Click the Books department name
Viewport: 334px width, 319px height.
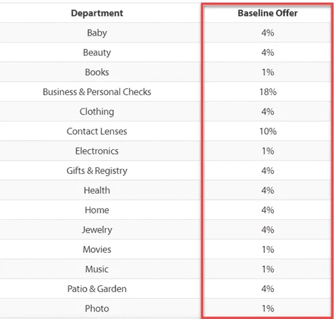pos(97,72)
